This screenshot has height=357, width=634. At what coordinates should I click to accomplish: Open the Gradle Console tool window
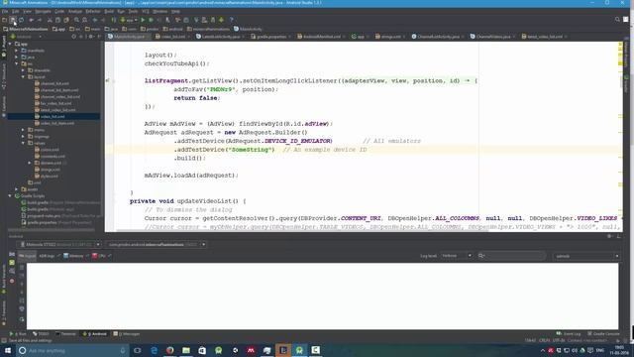point(603,334)
